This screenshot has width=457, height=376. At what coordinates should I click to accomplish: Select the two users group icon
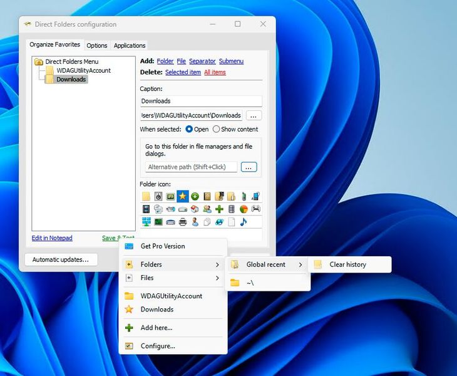pyautogui.click(x=207, y=209)
